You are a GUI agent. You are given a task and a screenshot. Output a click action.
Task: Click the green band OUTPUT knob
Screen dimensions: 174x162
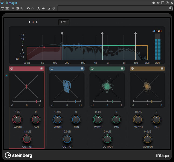pos(107,139)
